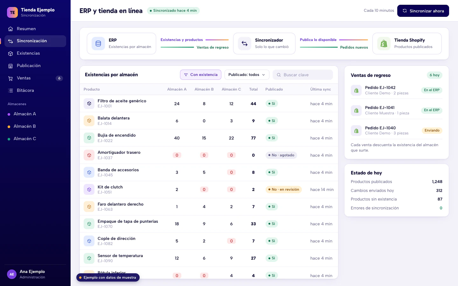The width and height of the screenshot is (458, 286).
Task: Open Almacén A in sidebar
Action: (x=35, y=114)
